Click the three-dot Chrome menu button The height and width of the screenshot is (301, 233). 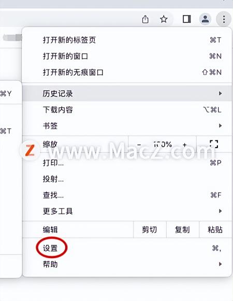click(224, 19)
